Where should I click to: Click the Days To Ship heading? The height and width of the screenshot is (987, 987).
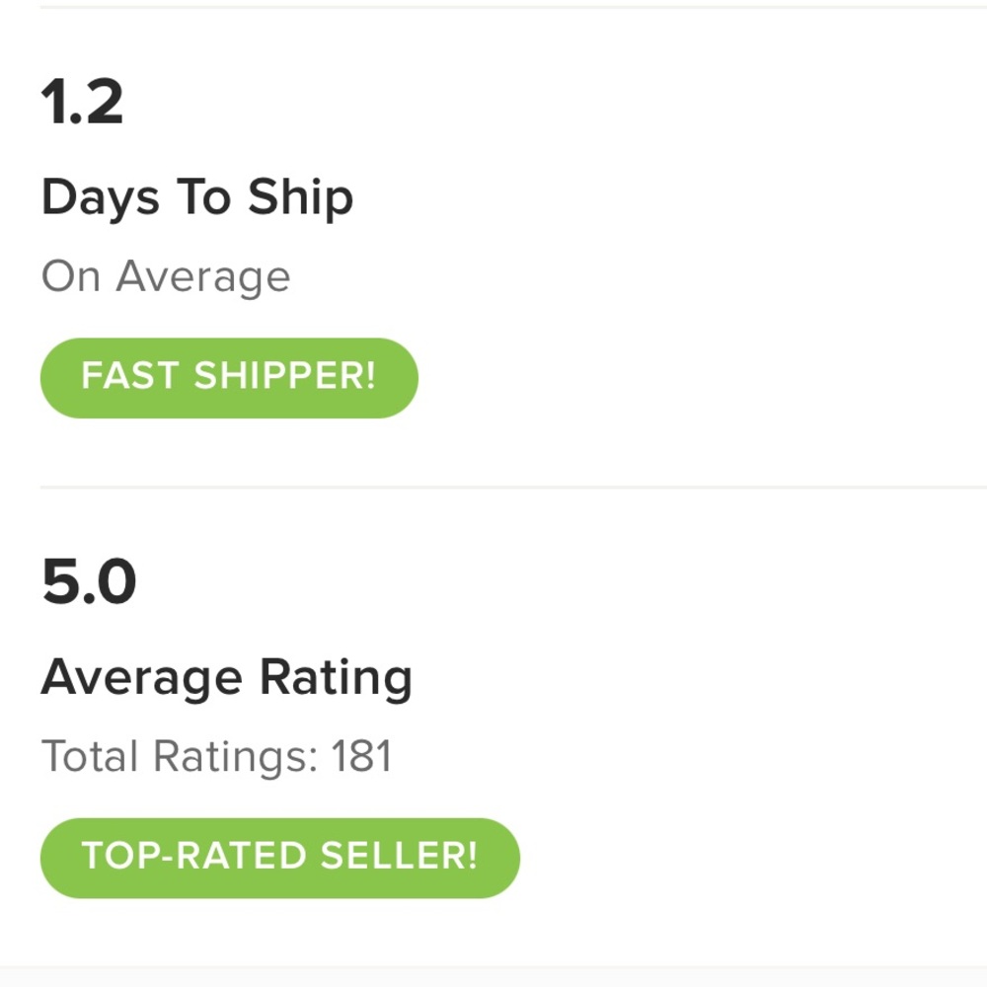(196, 197)
